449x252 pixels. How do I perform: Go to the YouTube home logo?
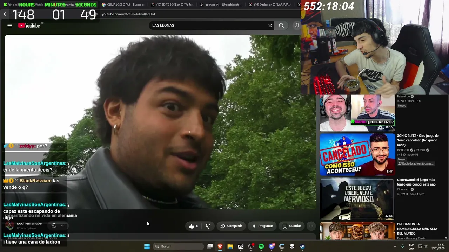[x=29, y=25]
